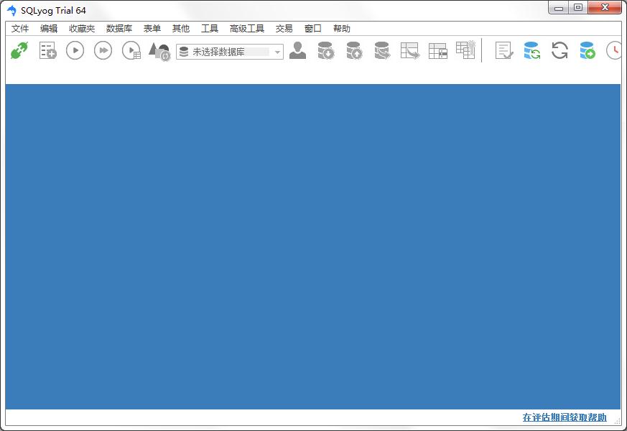Open a new query editor

click(47, 50)
